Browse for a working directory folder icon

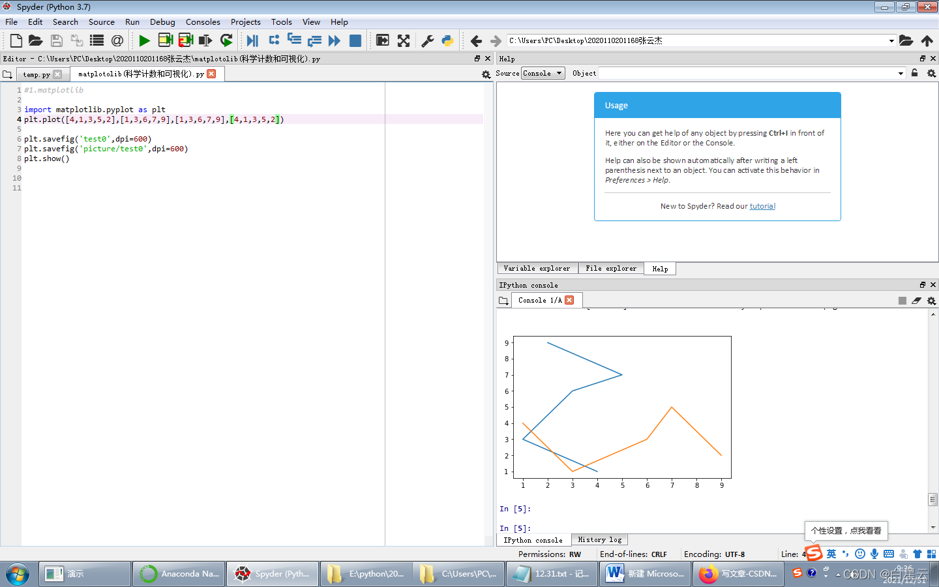click(906, 40)
